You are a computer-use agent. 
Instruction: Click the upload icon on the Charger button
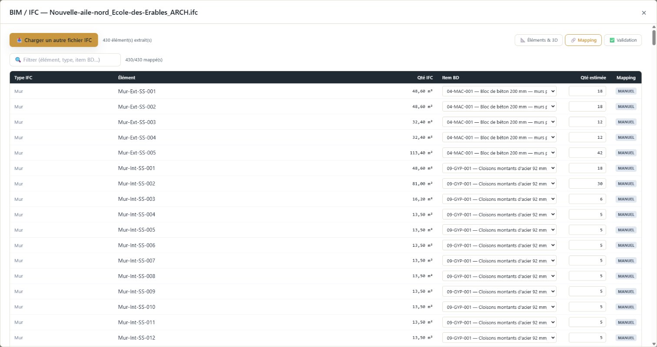point(19,40)
